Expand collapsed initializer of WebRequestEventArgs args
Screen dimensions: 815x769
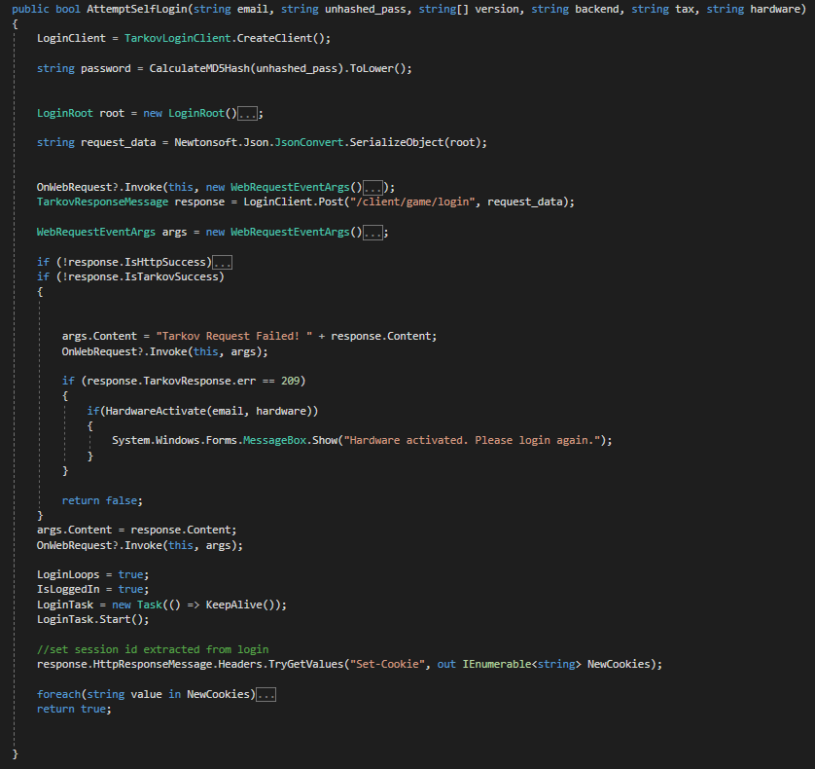372,232
